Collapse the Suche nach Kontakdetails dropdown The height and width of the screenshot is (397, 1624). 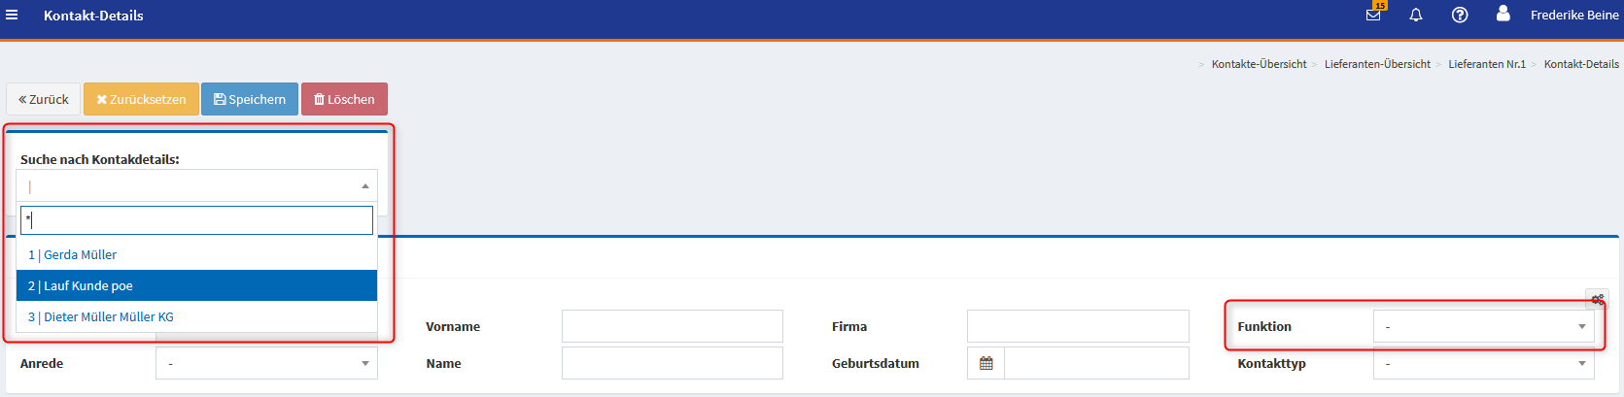pos(364,185)
